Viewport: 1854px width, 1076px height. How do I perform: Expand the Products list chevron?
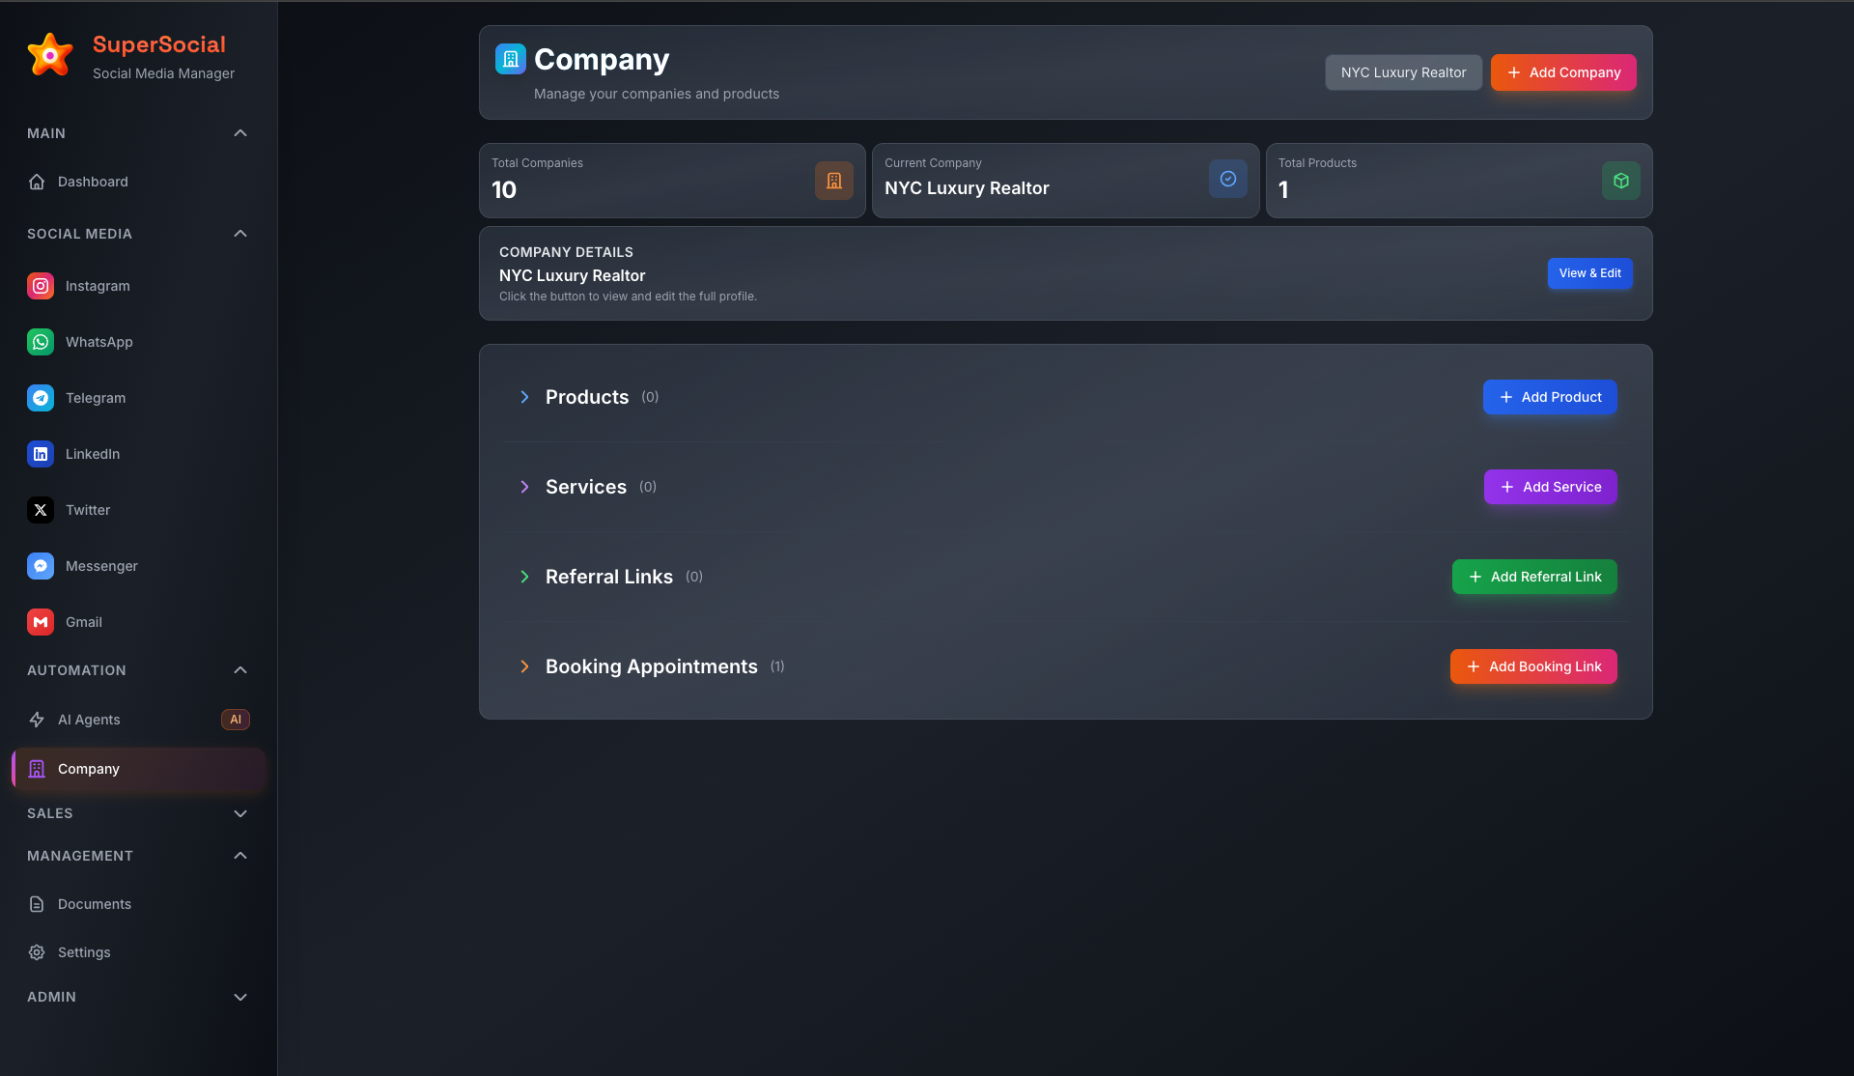[x=524, y=397]
